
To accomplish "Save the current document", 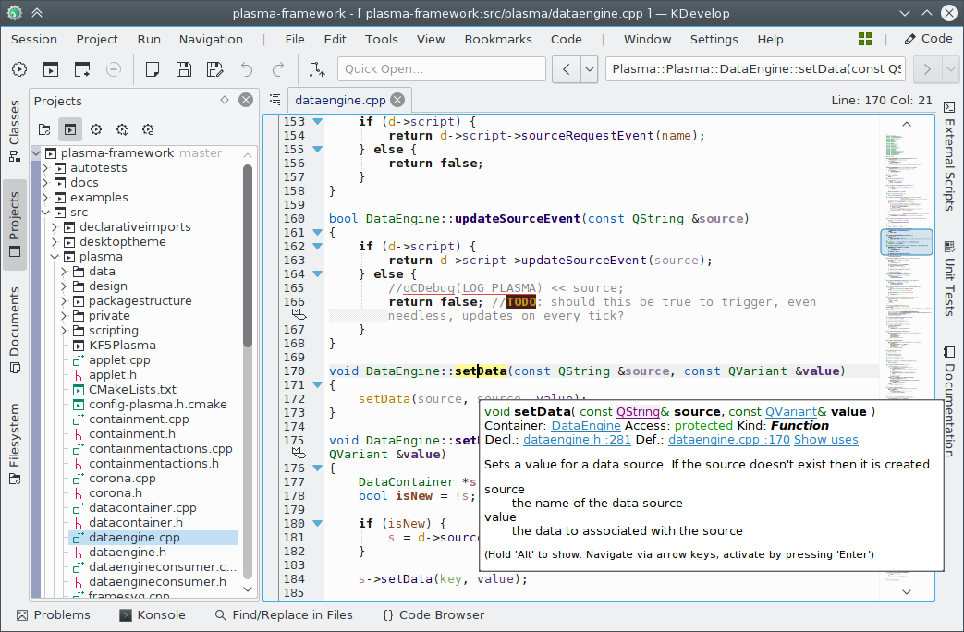I will pos(183,69).
